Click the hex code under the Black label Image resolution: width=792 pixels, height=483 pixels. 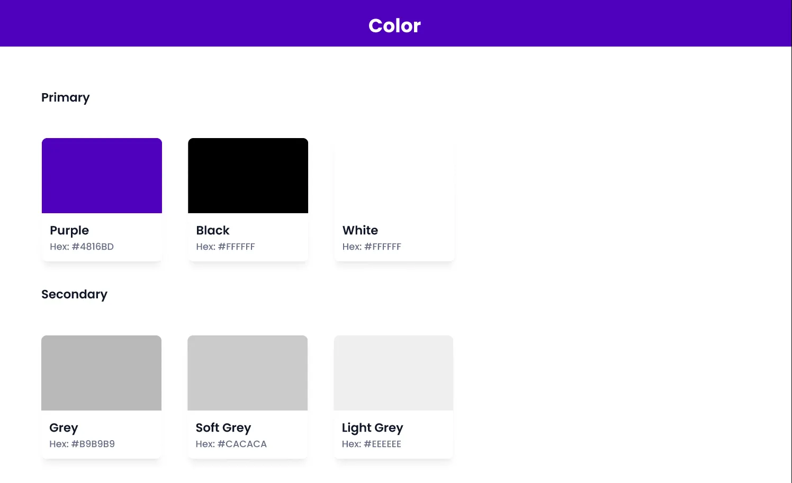coord(226,247)
